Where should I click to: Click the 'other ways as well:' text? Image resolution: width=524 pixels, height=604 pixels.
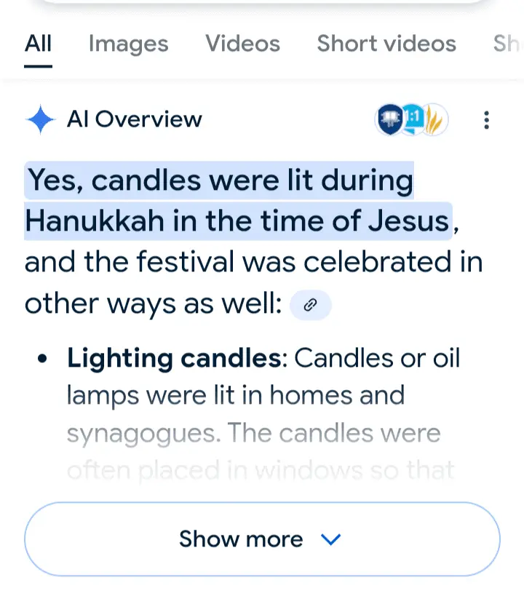pyautogui.click(x=153, y=305)
